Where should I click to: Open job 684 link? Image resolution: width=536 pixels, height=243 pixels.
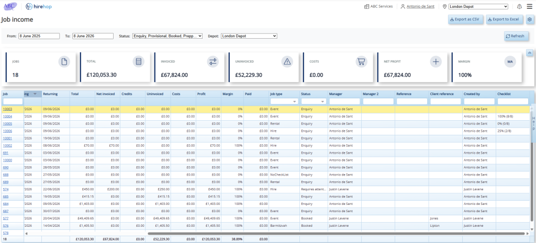(x=5, y=204)
